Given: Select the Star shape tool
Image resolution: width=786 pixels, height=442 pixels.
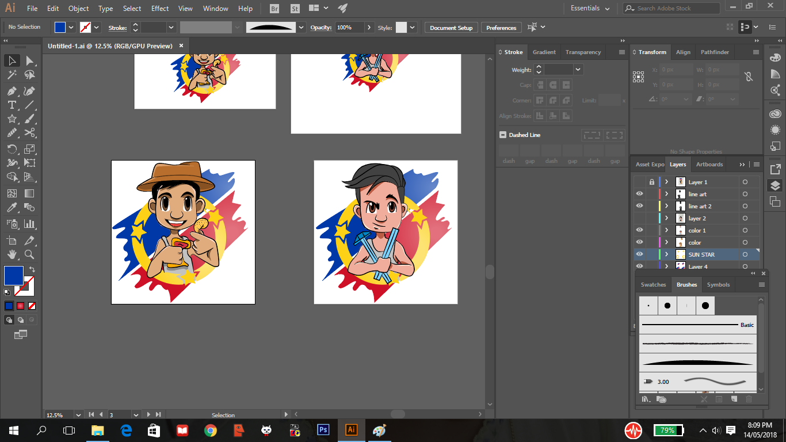Looking at the screenshot, I should click(12, 119).
